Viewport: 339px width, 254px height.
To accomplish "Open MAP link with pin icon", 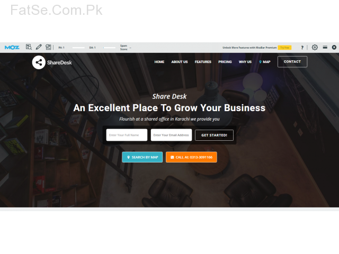I will pyautogui.click(x=265, y=62).
